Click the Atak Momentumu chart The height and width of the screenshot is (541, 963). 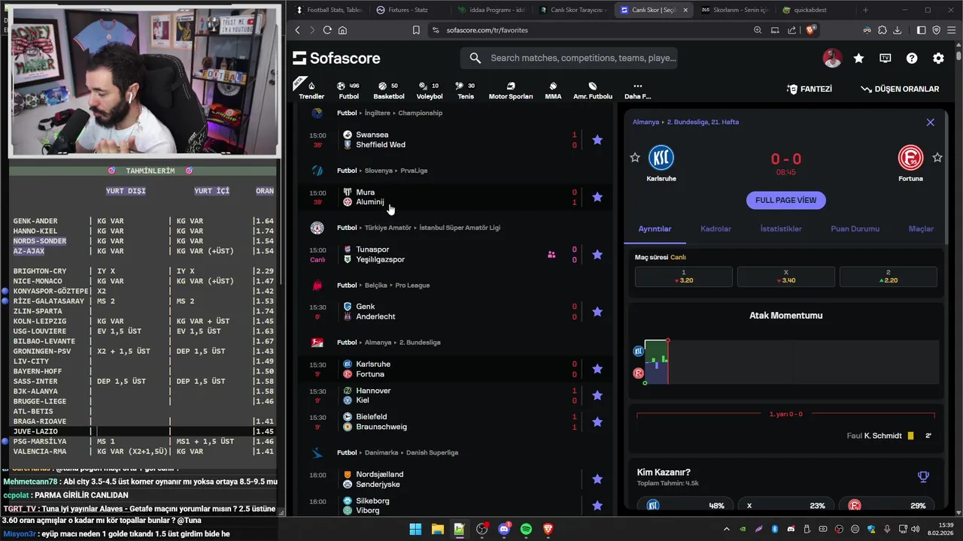point(785,362)
